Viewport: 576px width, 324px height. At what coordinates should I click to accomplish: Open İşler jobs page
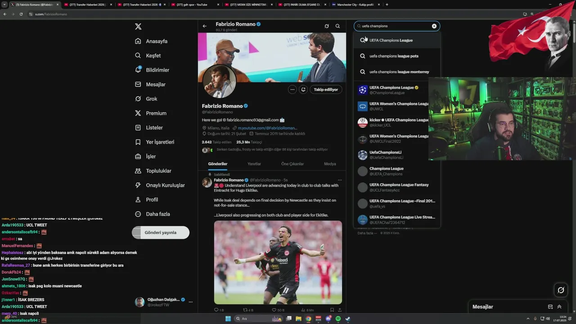point(145,156)
